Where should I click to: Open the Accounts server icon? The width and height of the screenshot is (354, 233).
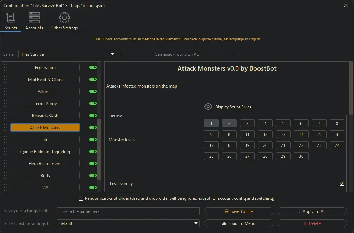pos(34,18)
